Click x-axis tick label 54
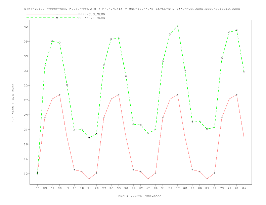 pos(170,188)
